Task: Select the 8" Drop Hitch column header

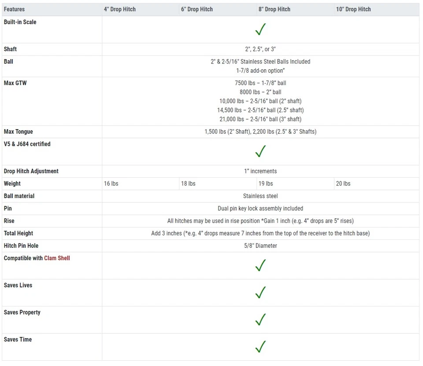Action: tap(274, 9)
